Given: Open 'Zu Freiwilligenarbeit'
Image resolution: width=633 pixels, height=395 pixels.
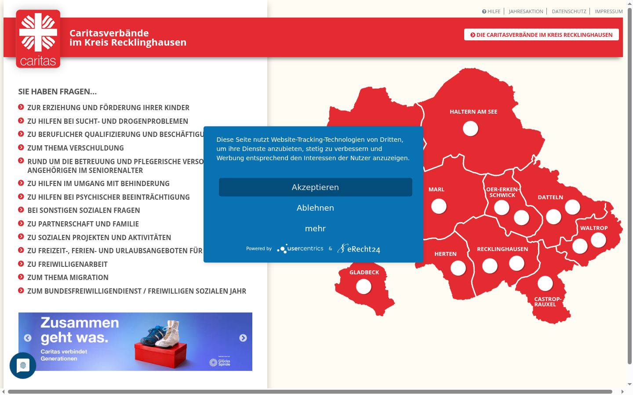Looking at the screenshot, I should [67, 264].
